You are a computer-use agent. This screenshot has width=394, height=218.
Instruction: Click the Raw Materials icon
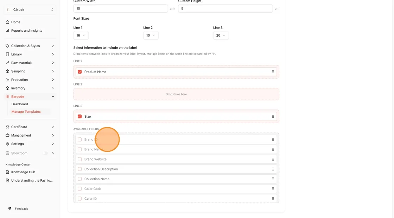pos(7,63)
